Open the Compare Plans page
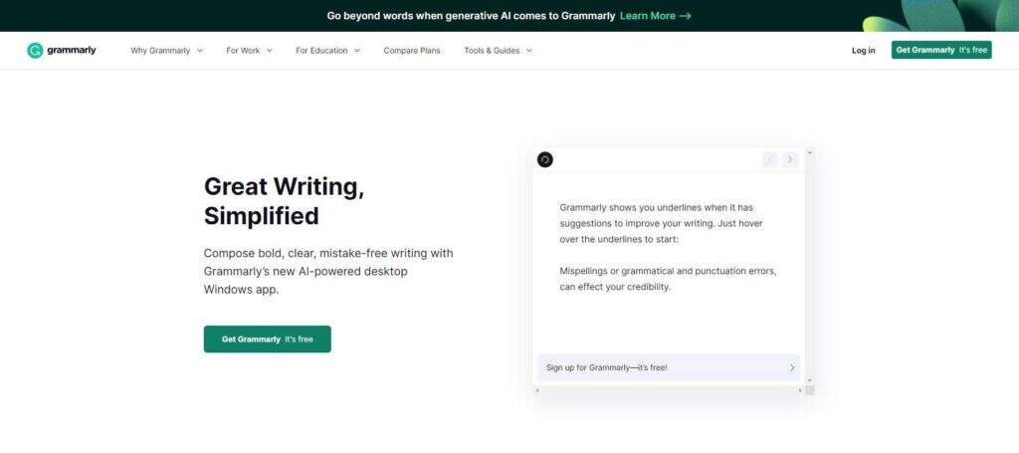Image resolution: width=1019 pixels, height=453 pixels. tap(412, 51)
